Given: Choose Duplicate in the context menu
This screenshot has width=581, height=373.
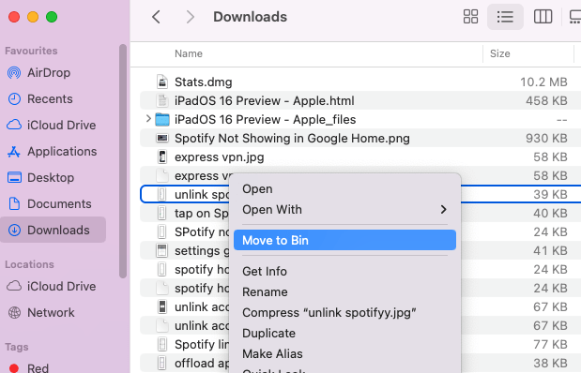Looking at the screenshot, I should pyautogui.click(x=269, y=333).
